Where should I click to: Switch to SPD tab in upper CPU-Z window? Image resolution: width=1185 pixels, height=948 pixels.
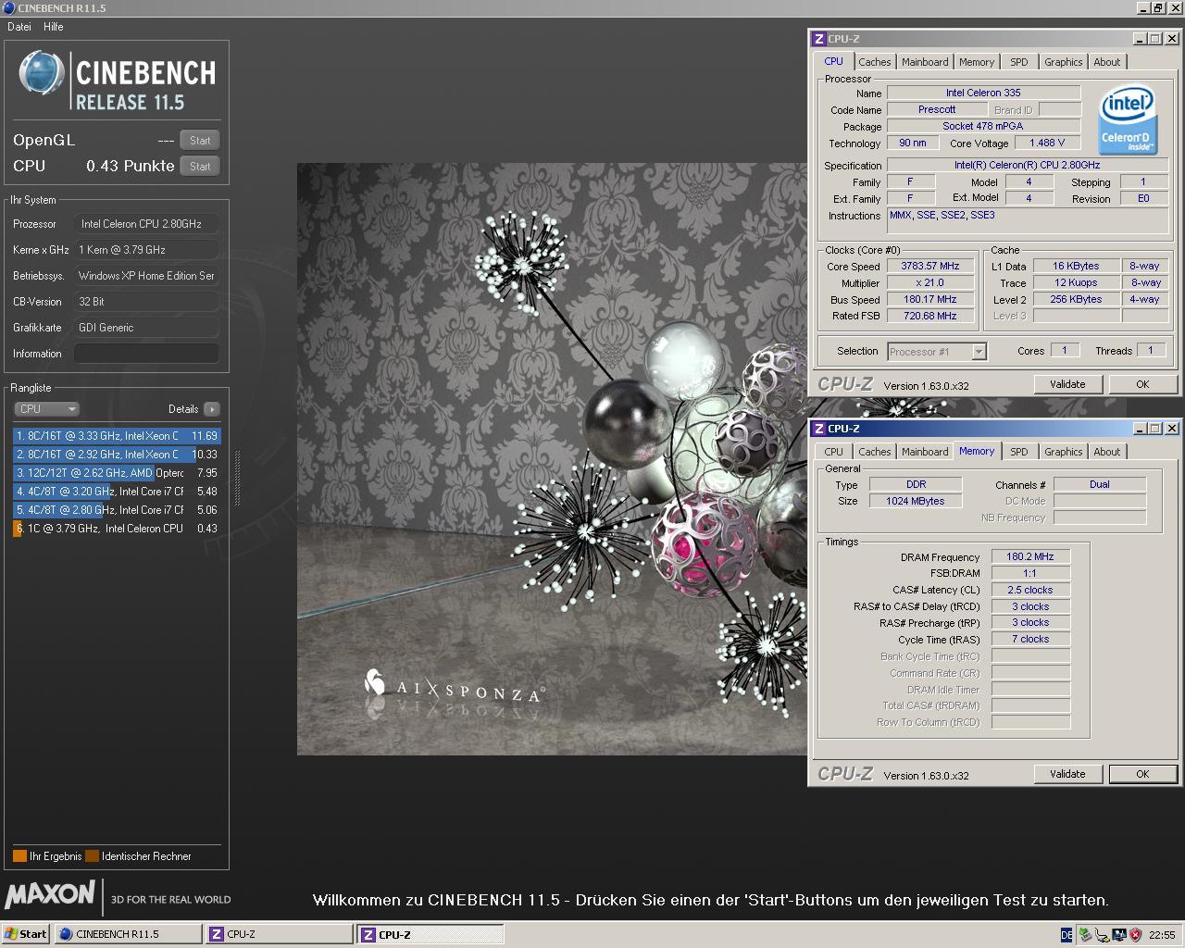point(1019,62)
